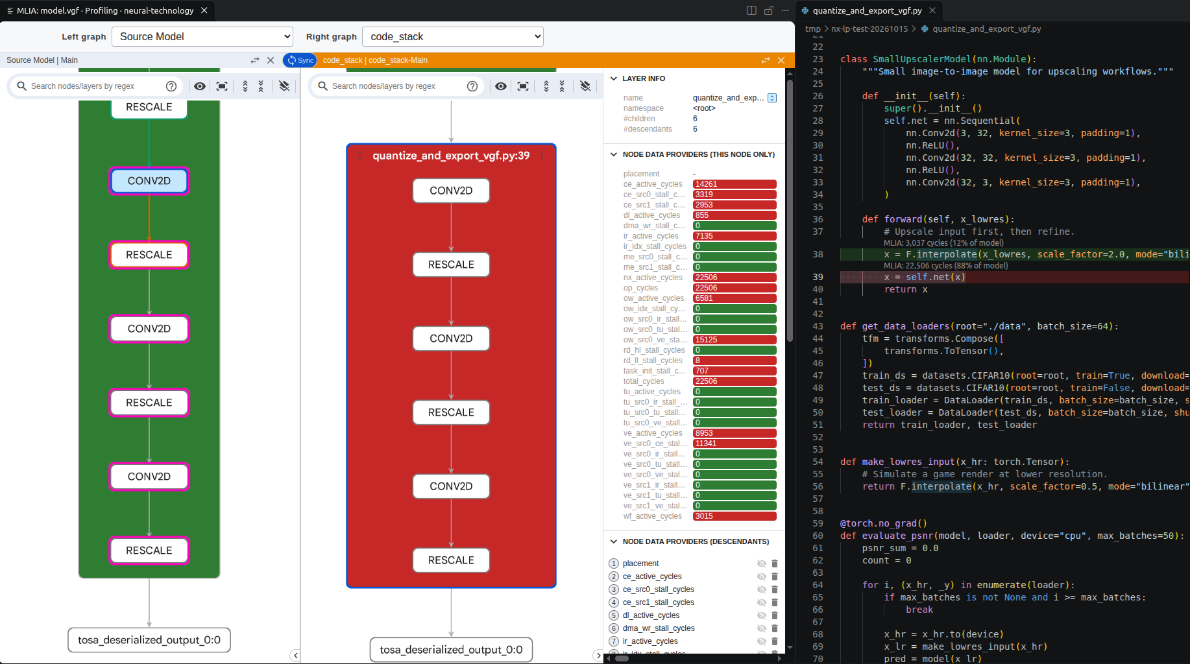Image resolution: width=1190 pixels, height=664 pixels.
Task: Toggle visibility of ce_active_cycles provider
Action: (762, 576)
